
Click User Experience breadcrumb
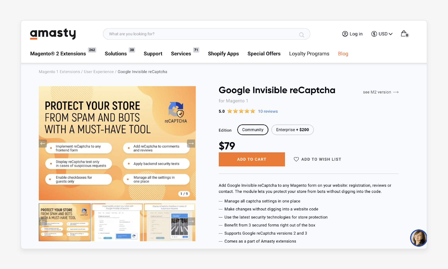coord(99,72)
